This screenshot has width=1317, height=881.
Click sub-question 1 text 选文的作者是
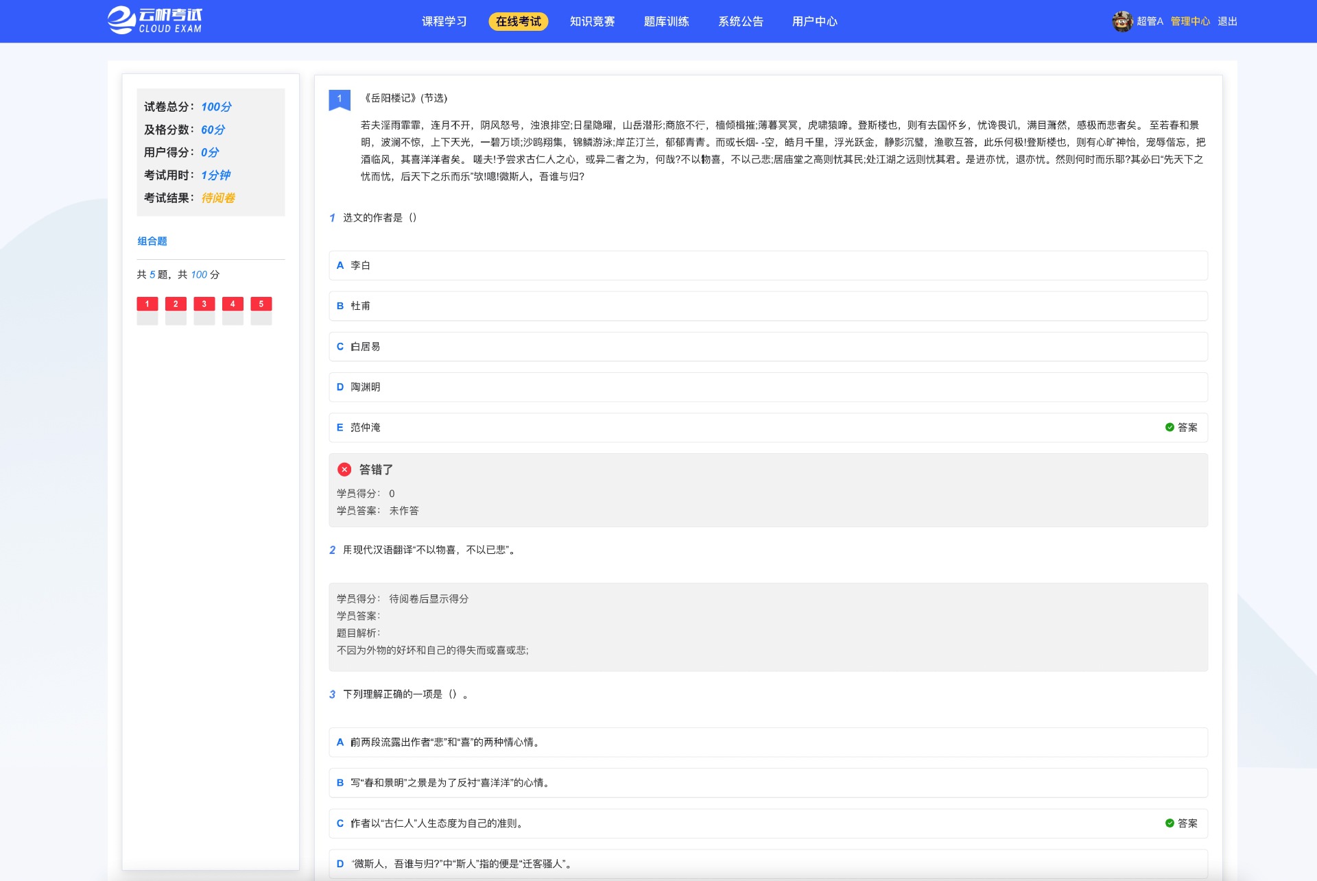tap(379, 217)
